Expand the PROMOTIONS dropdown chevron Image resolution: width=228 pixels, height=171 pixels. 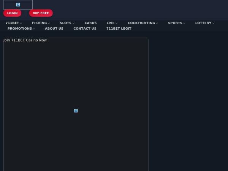pos(34,29)
